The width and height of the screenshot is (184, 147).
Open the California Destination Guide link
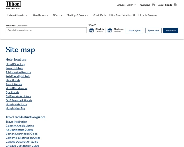click(23, 138)
